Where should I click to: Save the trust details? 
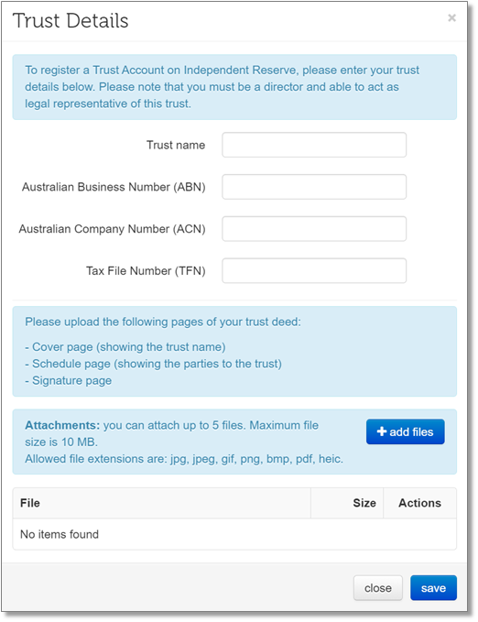(x=433, y=588)
